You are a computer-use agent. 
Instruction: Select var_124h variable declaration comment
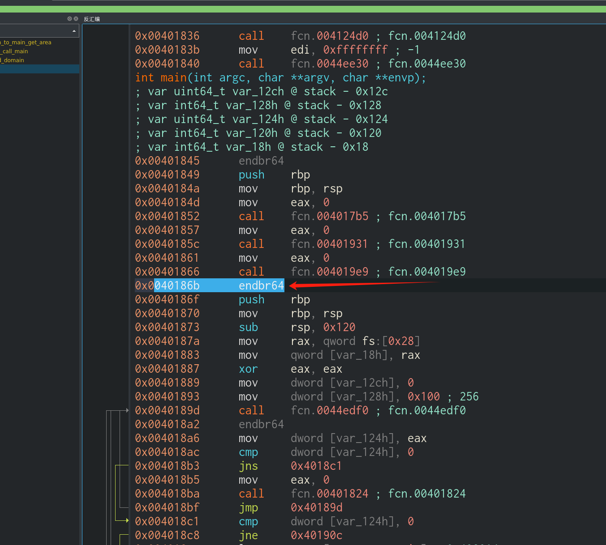pos(262,119)
